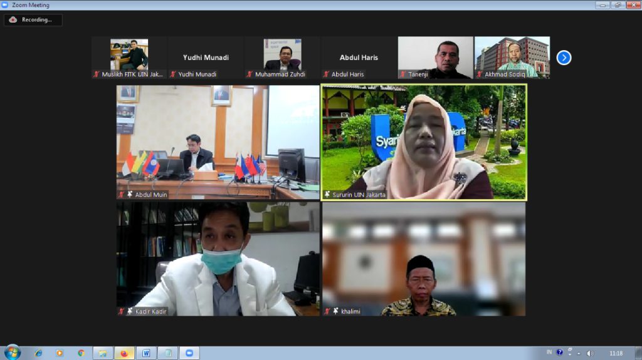642x360 pixels.
Task: Click the volume speaker tray icon
Action: (x=590, y=353)
